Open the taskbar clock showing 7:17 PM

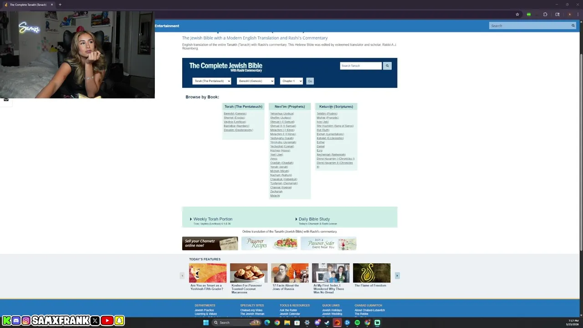tap(572, 323)
